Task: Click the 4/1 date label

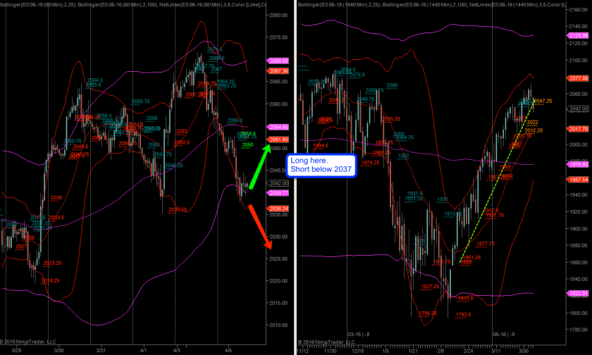Action: (x=144, y=351)
